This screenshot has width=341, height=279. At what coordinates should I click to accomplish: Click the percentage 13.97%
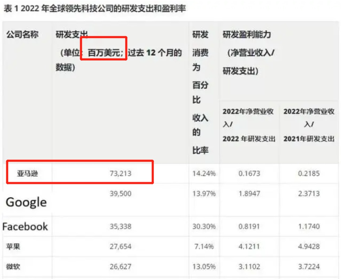point(204,194)
